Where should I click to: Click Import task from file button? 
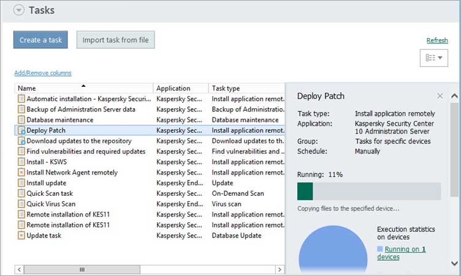pos(115,40)
